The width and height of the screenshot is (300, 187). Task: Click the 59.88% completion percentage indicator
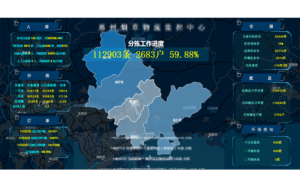click(185, 55)
